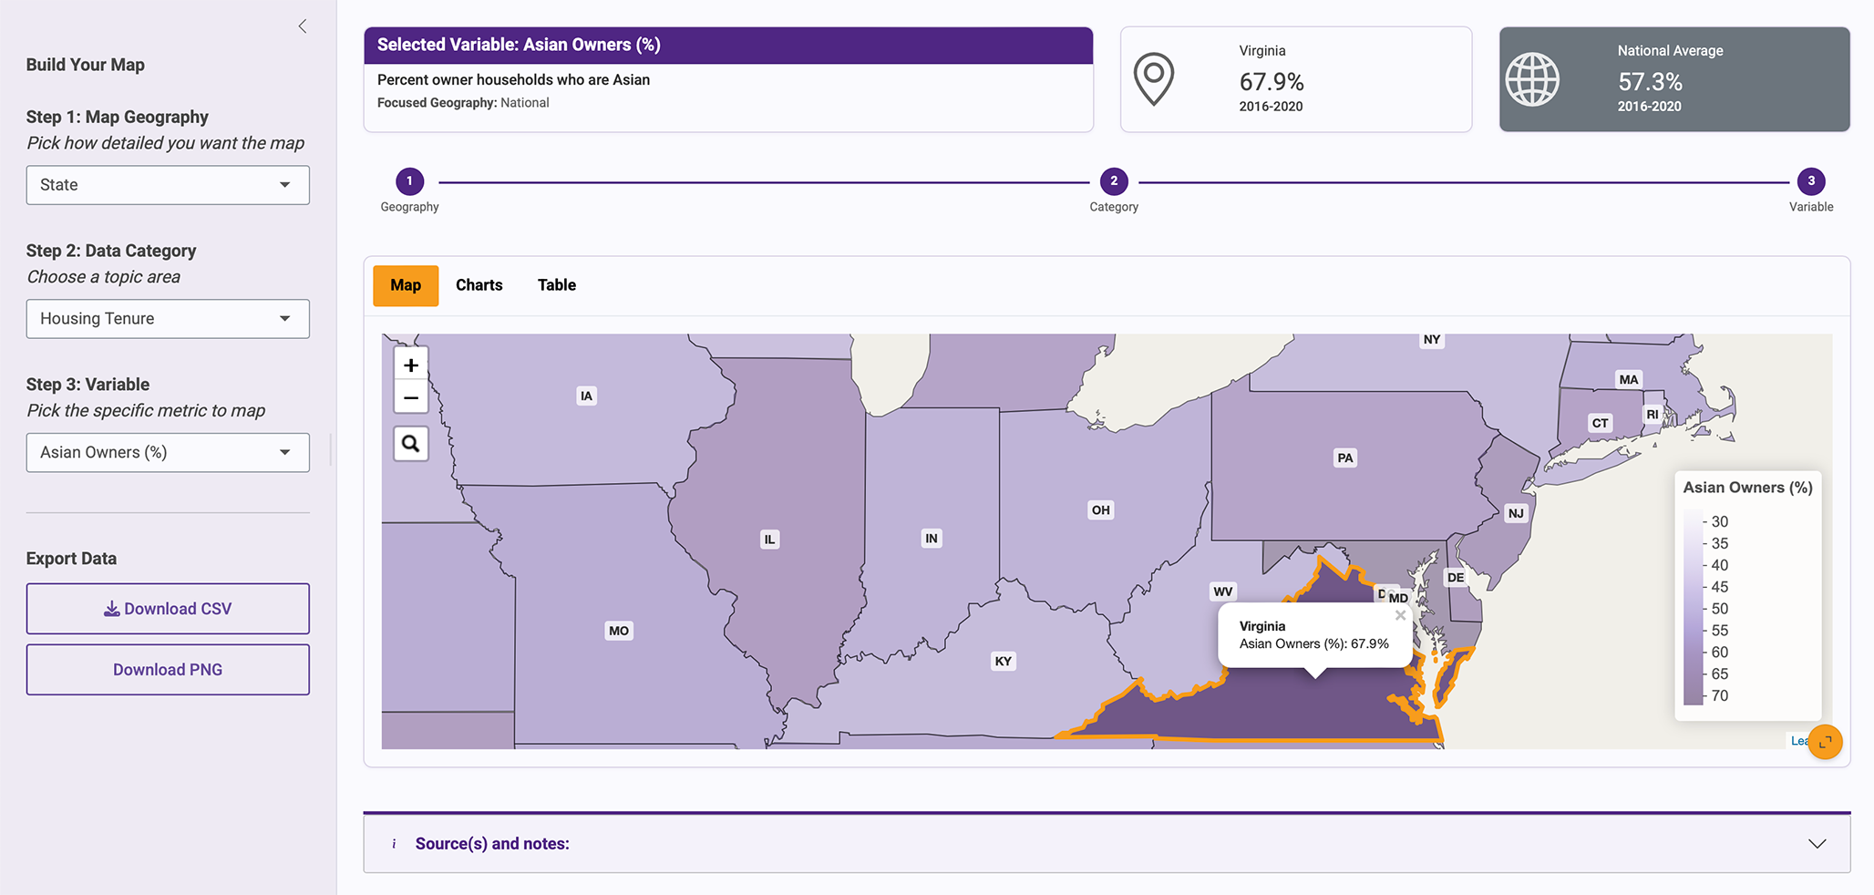Select the MD state label on map

1398,598
